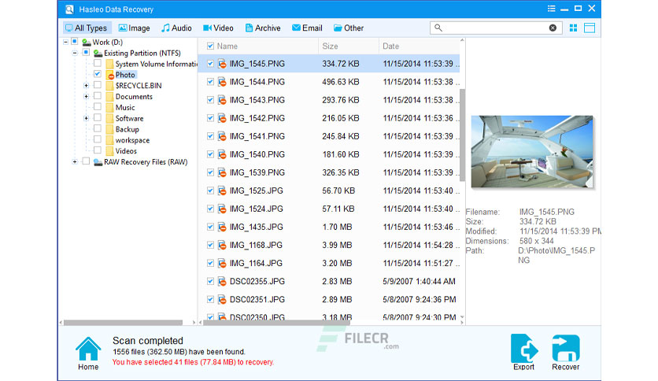Expand the Documents folder node
Screen dimensions: 658x381
[86, 97]
